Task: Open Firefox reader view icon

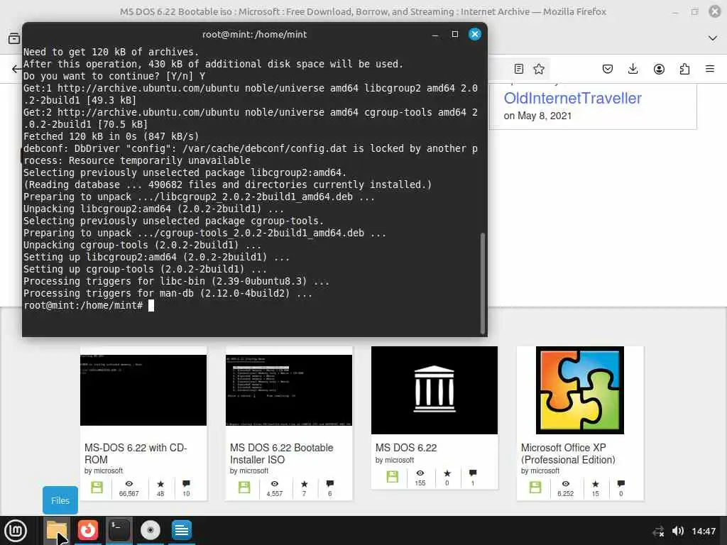Action: [519, 69]
